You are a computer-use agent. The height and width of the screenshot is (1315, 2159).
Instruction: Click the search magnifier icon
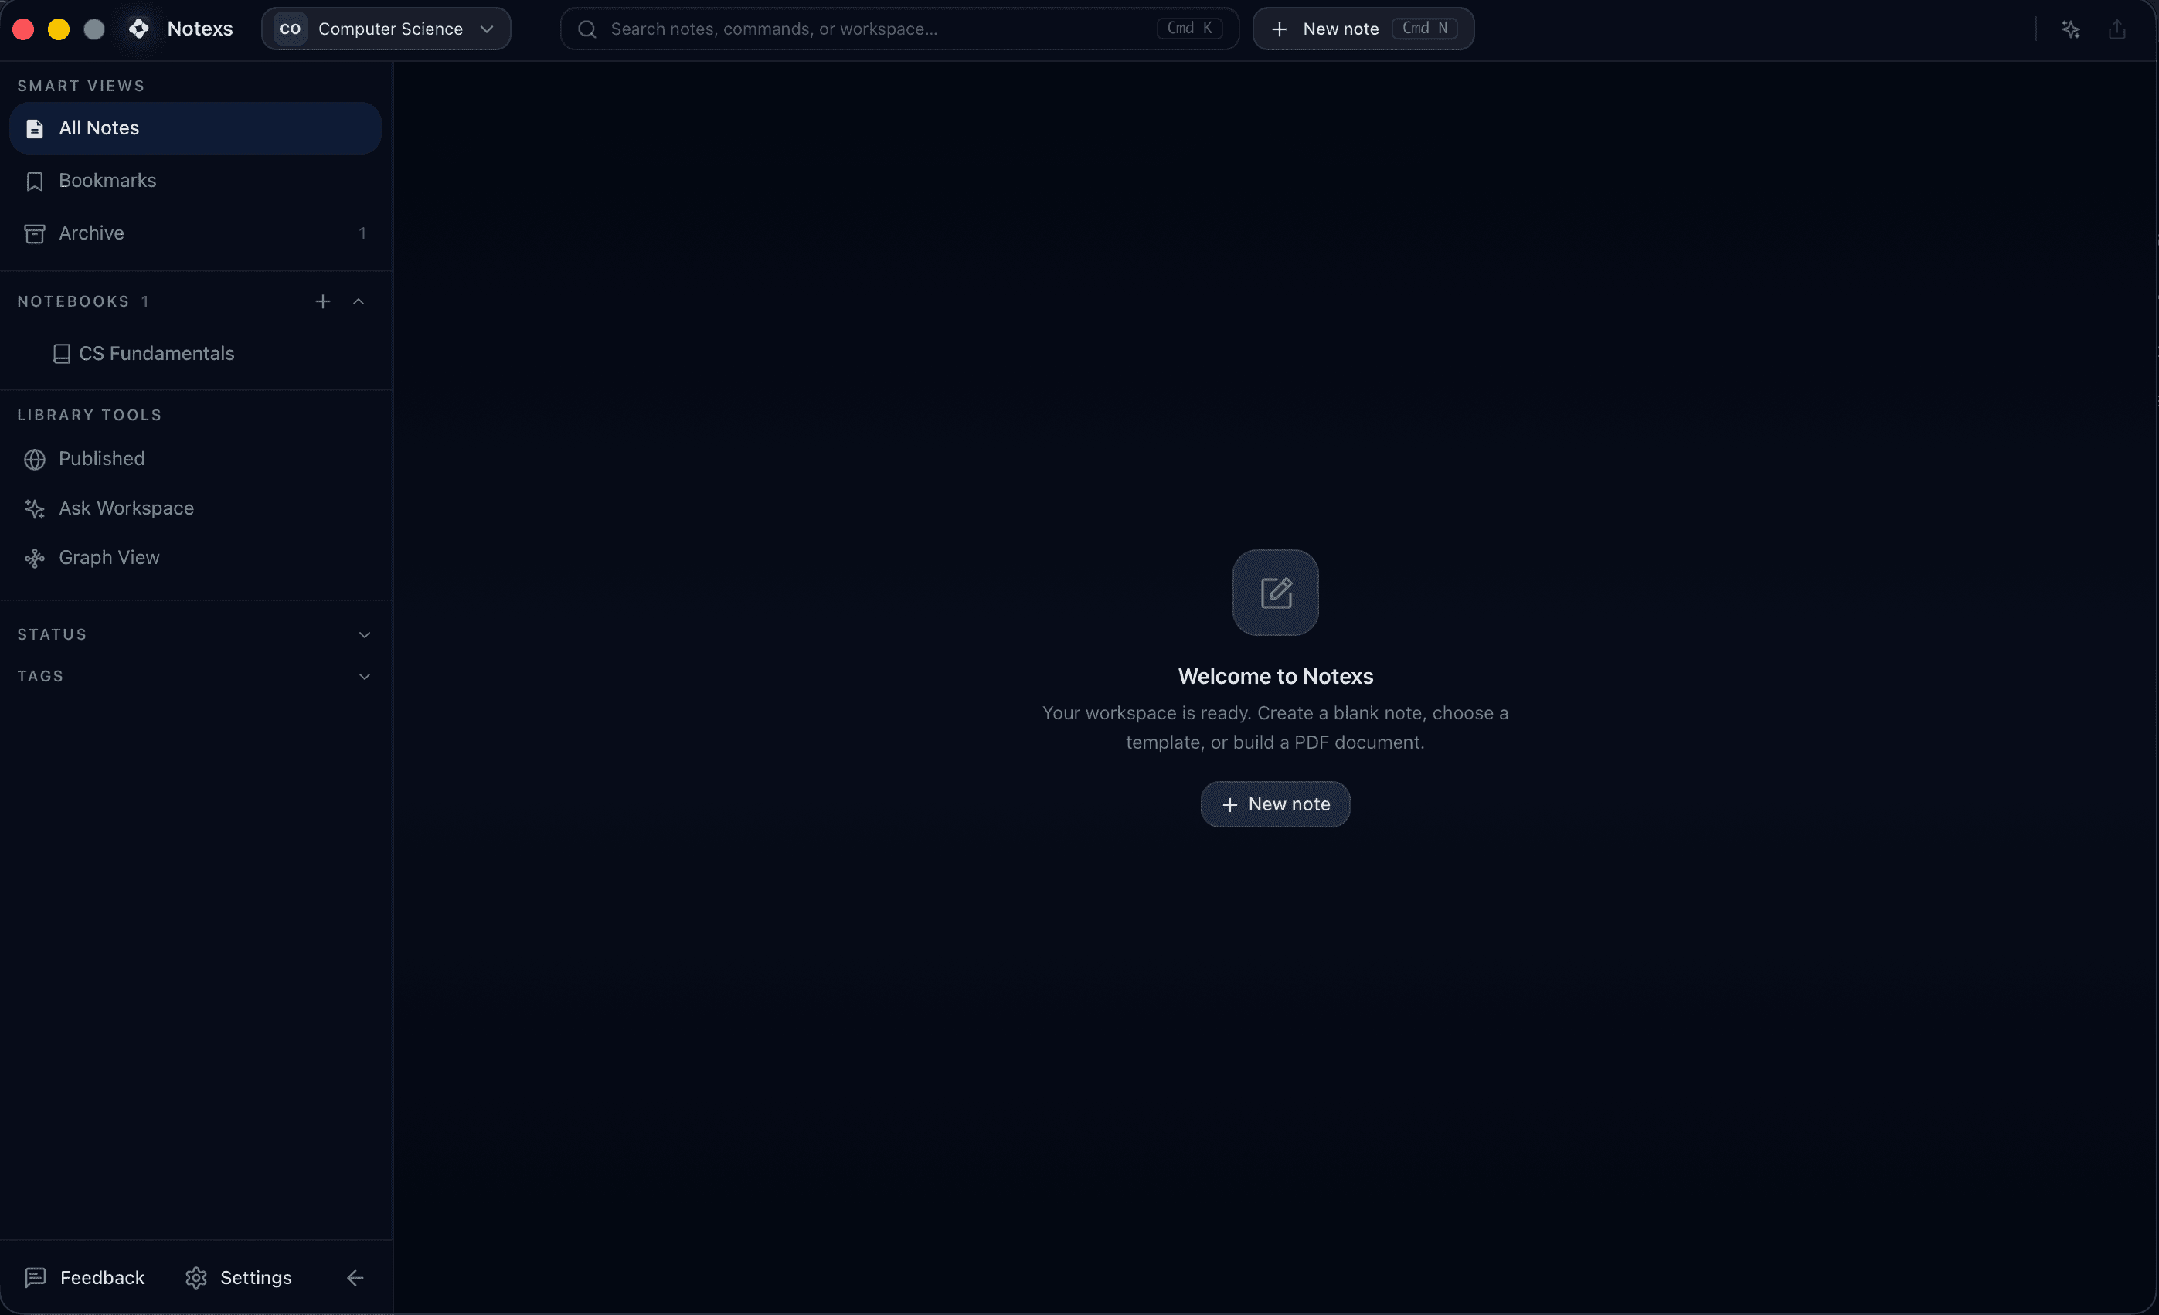tap(587, 30)
